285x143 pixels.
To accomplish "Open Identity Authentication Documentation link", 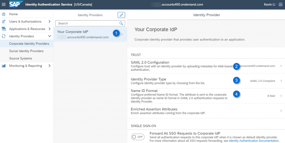I will [254, 141].
